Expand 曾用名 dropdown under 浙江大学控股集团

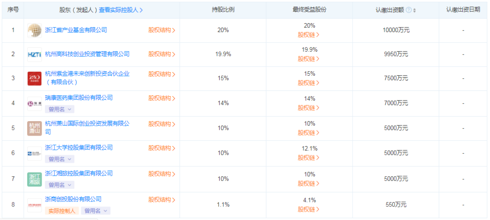tap(60, 159)
